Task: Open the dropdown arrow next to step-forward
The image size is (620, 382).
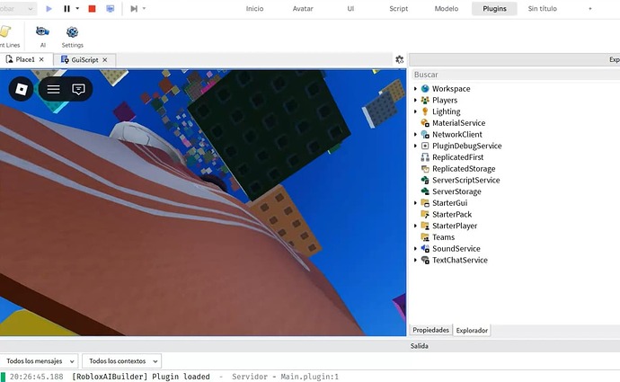Action: (x=144, y=8)
